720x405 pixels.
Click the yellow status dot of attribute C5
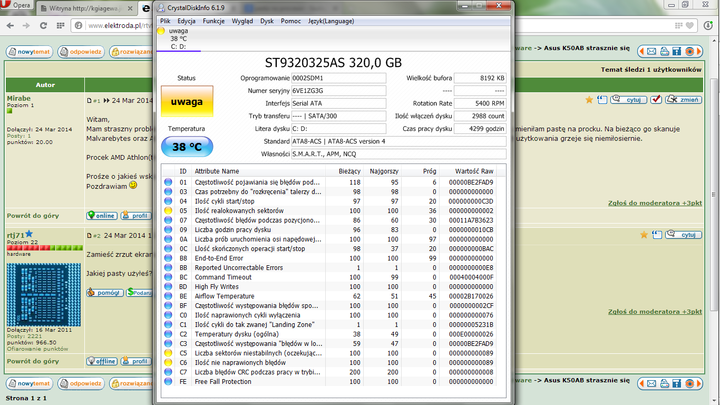168,353
